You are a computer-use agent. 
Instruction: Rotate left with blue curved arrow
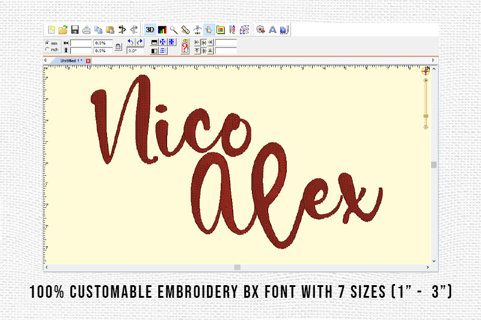[130, 42]
